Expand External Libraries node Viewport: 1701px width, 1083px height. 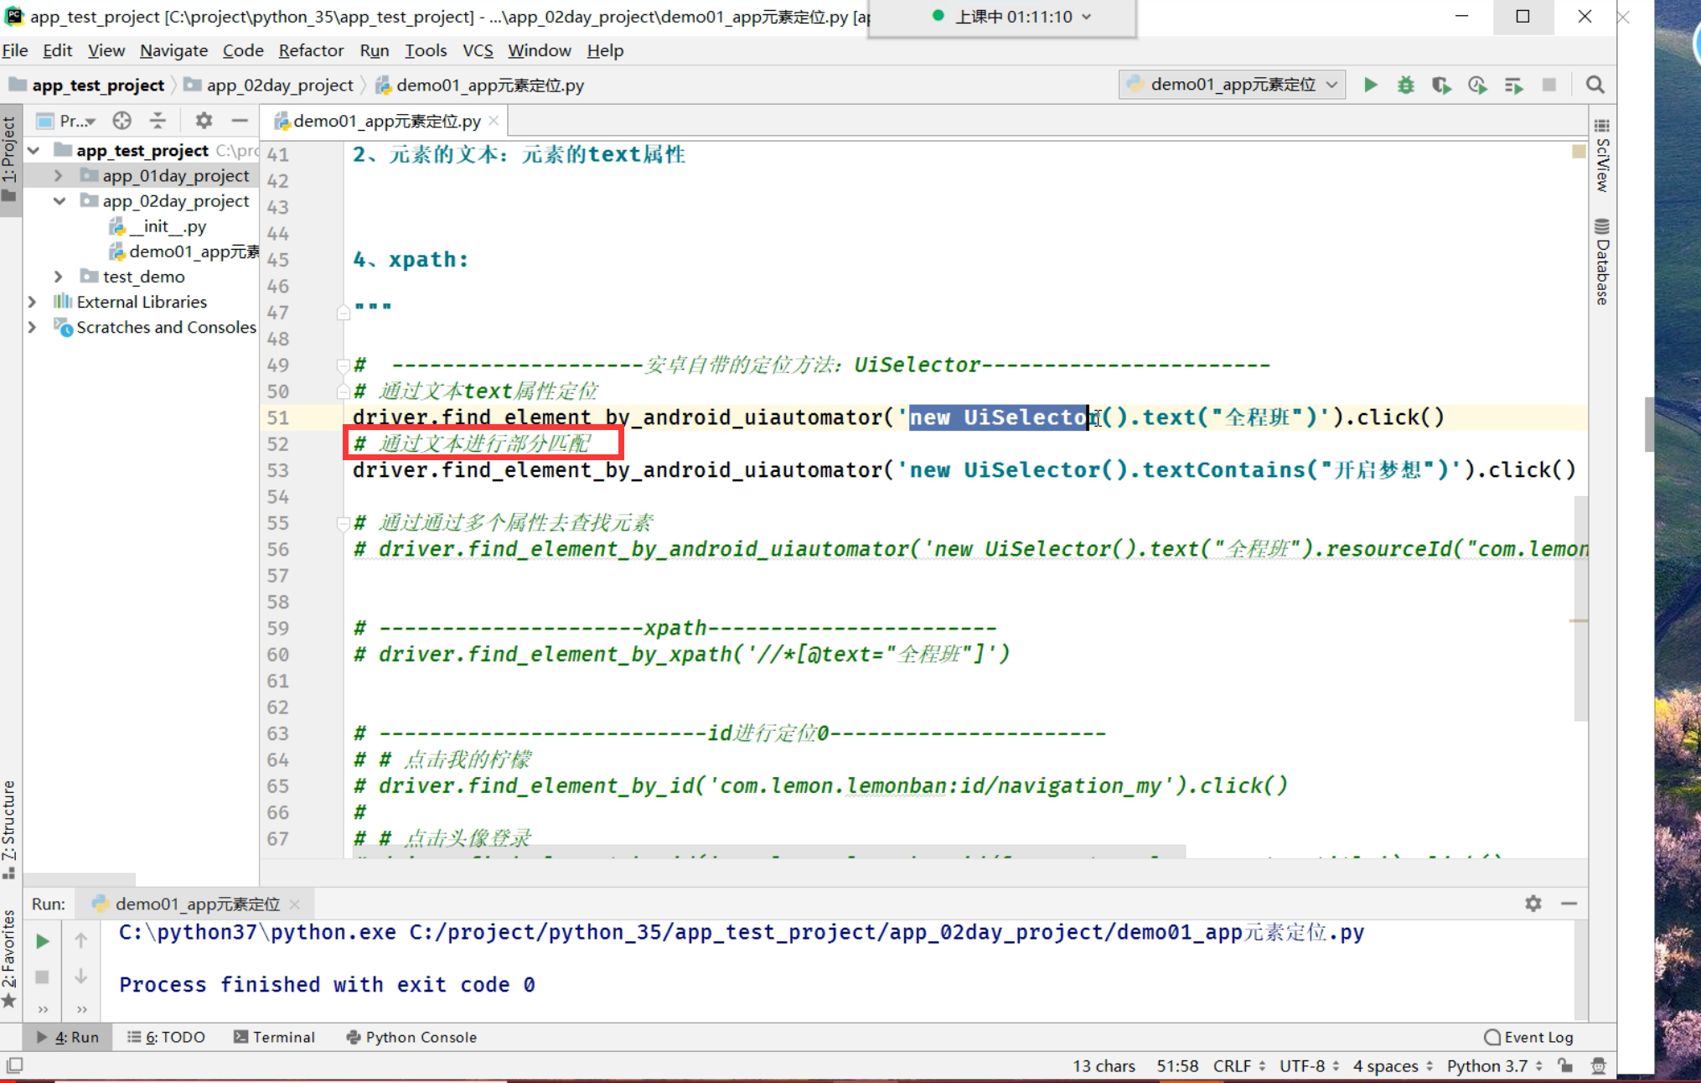point(32,302)
